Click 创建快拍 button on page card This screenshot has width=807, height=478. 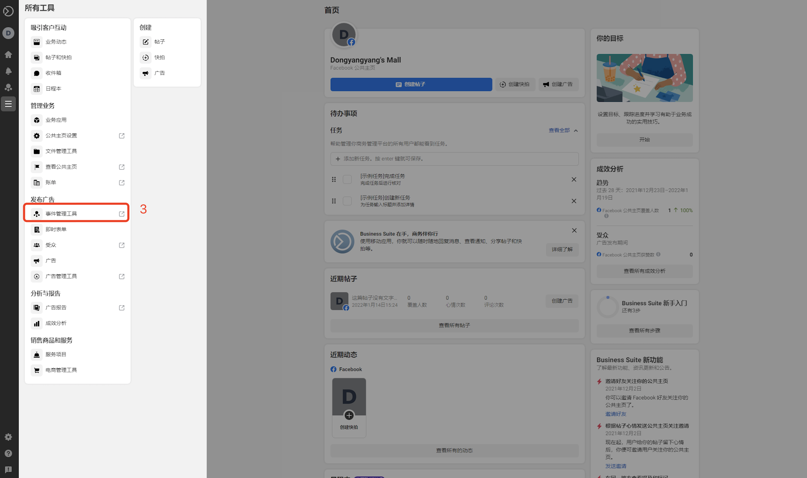[515, 85]
